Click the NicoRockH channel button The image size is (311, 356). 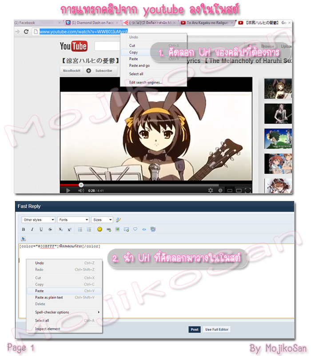coord(72,71)
